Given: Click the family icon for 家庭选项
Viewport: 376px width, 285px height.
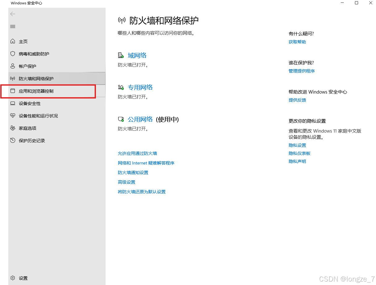Looking at the screenshot, I should click(x=13, y=128).
